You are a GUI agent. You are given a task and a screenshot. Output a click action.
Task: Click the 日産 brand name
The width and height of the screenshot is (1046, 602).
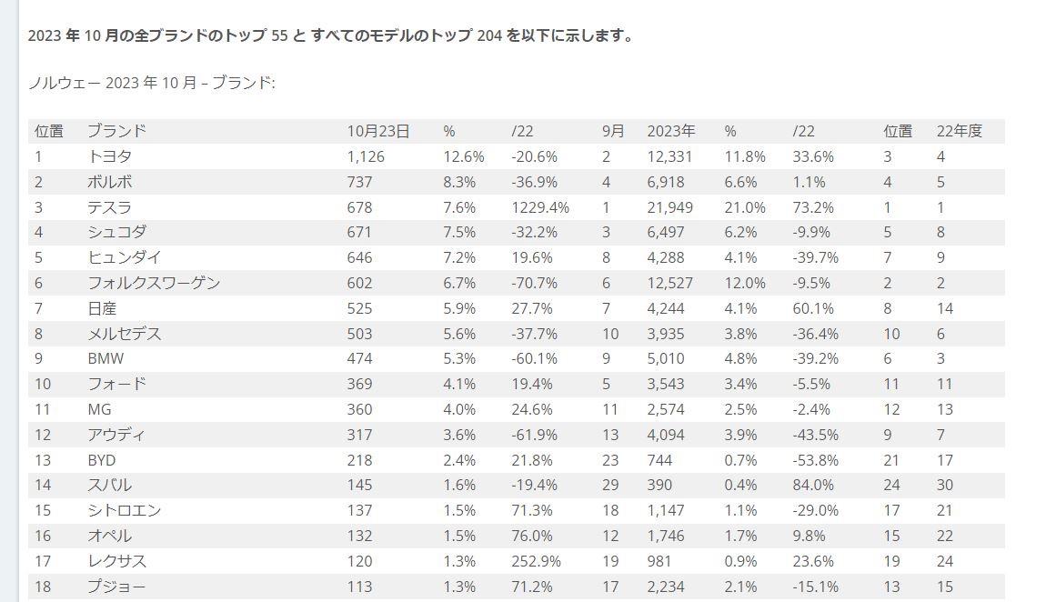point(102,308)
